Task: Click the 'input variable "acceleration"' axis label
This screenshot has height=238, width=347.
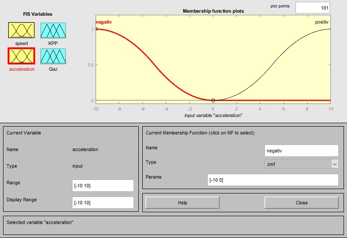Action: tap(213, 115)
